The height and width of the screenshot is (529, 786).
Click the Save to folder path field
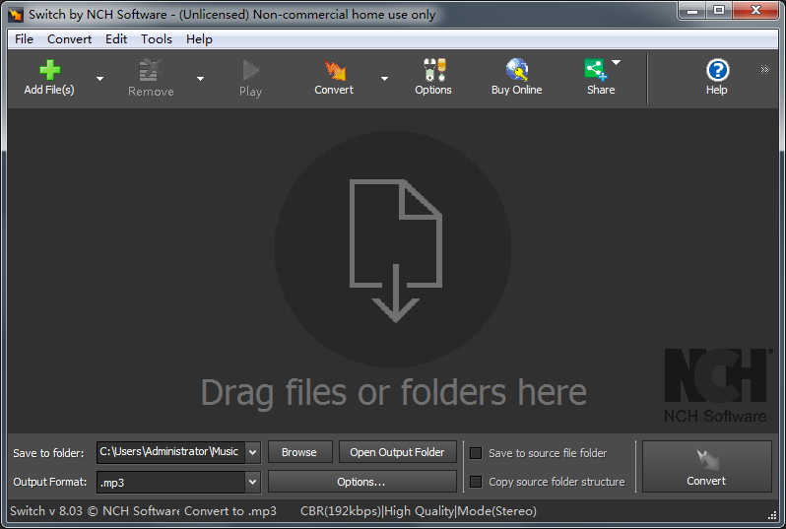(170, 452)
